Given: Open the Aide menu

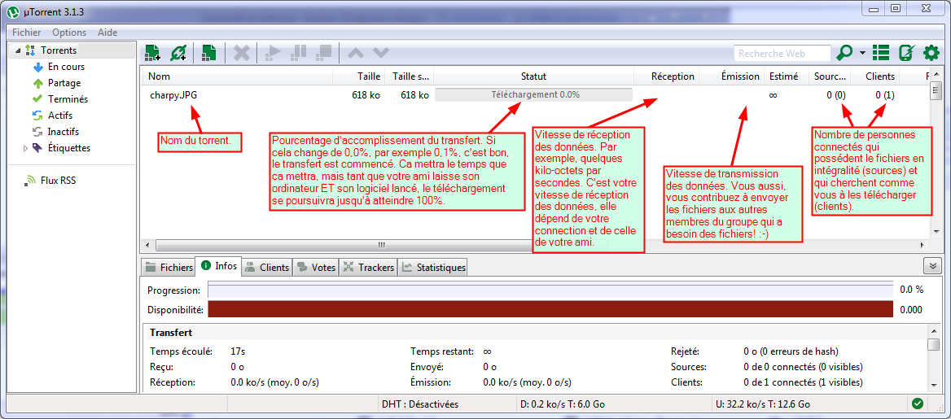Looking at the screenshot, I should click(x=107, y=33).
